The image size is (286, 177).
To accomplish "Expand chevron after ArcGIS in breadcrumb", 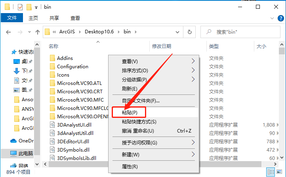I will [80, 32].
